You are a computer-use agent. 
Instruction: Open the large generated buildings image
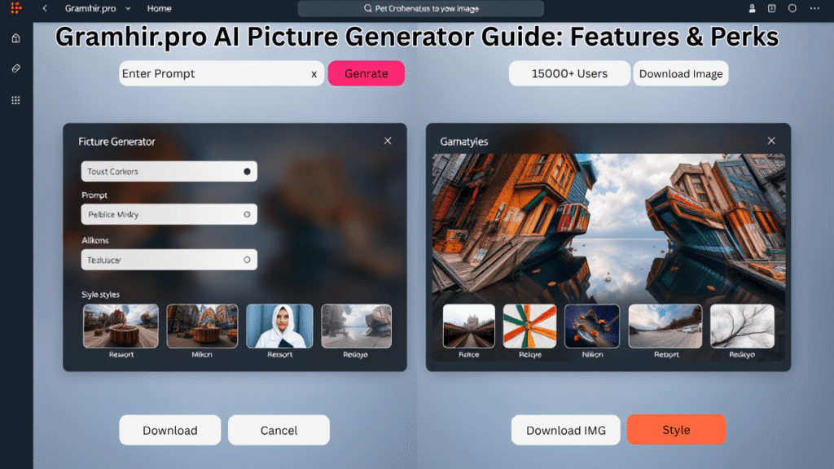point(608,229)
